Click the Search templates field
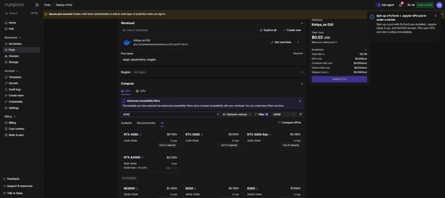The width and height of the screenshot is (445, 198). click(x=189, y=30)
